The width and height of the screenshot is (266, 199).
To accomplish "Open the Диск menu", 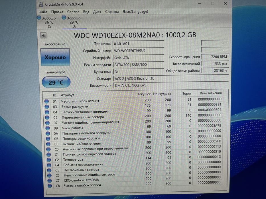I will click(97, 12).
